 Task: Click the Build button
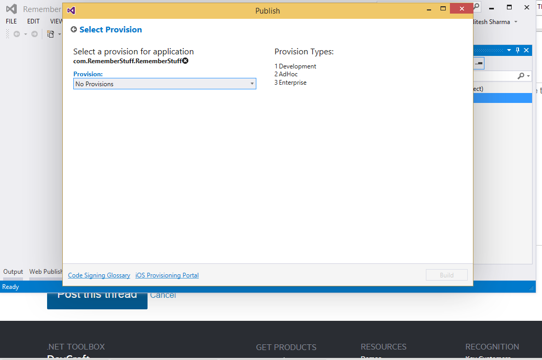click(x=447, y=275)
